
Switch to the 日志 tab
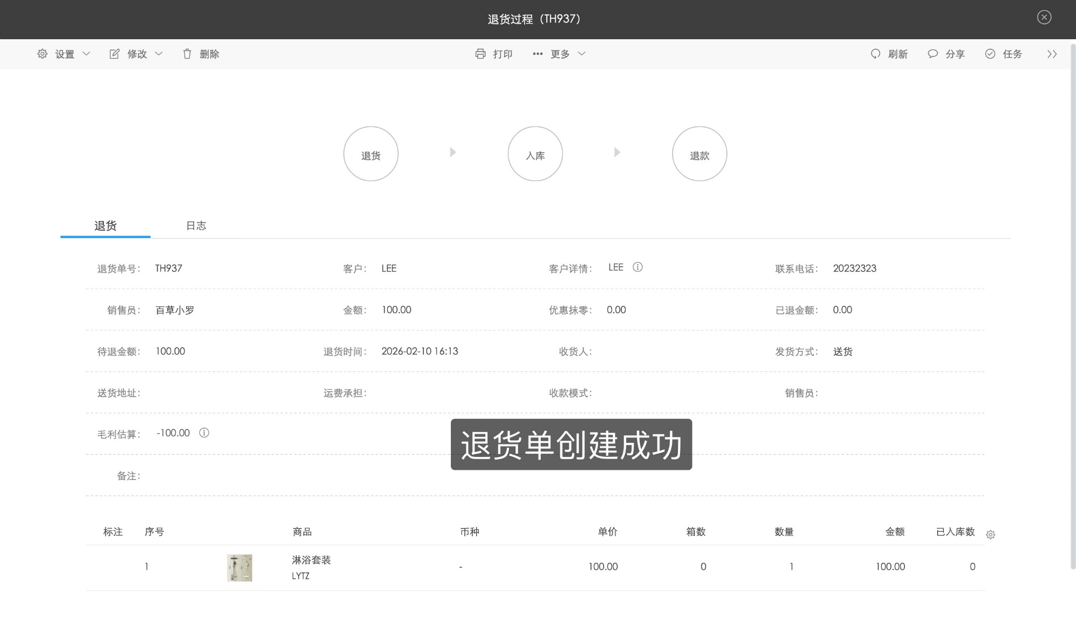(196, 225)
